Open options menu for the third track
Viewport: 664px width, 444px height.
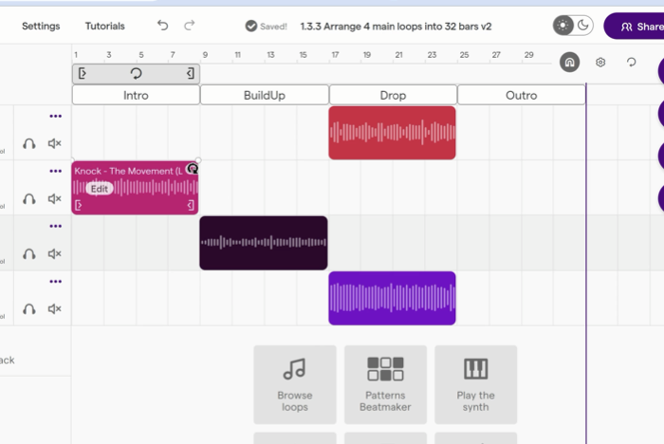click(55, 226)
